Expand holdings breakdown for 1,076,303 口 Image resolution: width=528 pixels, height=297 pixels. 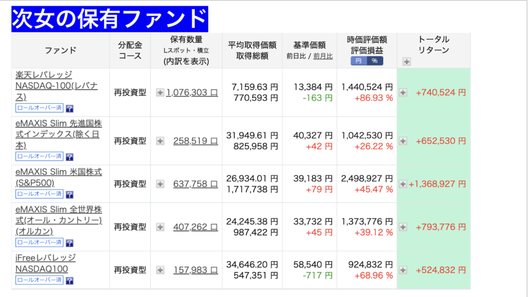160,92
